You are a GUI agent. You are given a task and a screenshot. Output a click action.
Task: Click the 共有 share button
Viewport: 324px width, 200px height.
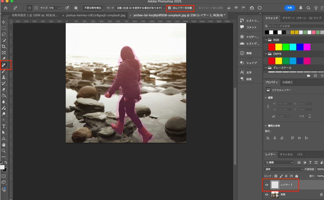(289, 8)
